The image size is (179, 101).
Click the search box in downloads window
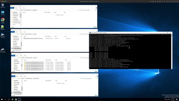coord(89,10)
